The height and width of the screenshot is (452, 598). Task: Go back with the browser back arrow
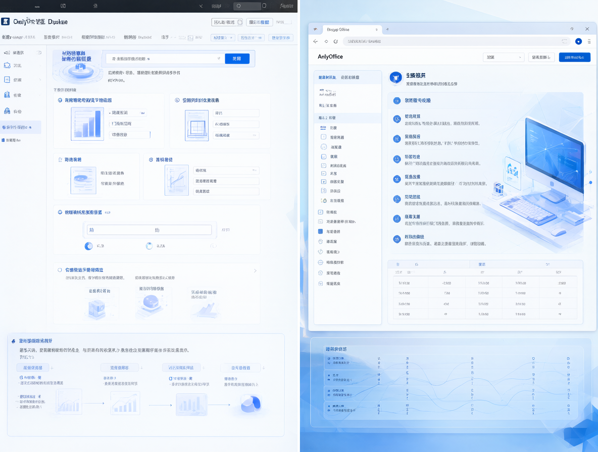(x=315, y=41)
